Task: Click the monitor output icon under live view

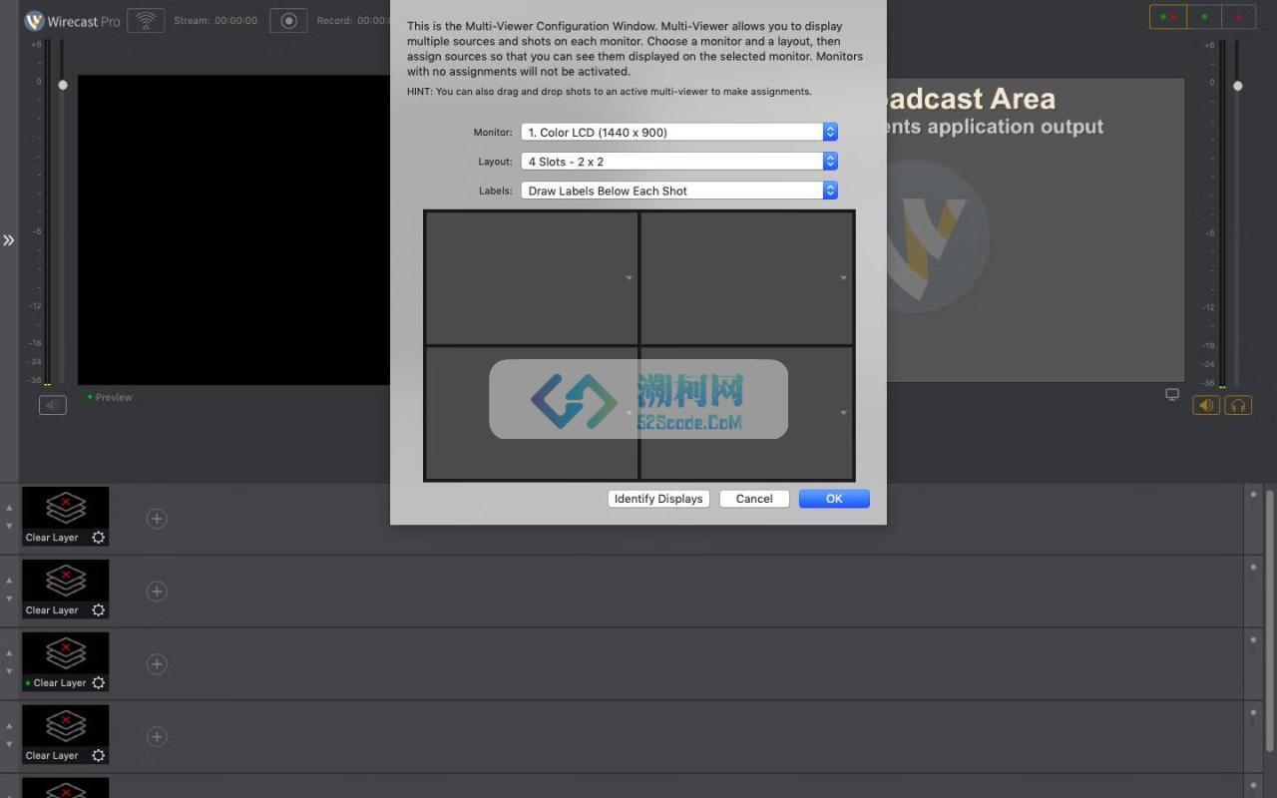Action: pos(1172,395)
